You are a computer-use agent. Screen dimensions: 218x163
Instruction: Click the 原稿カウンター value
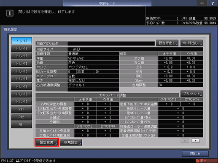(x=177, y=18)
